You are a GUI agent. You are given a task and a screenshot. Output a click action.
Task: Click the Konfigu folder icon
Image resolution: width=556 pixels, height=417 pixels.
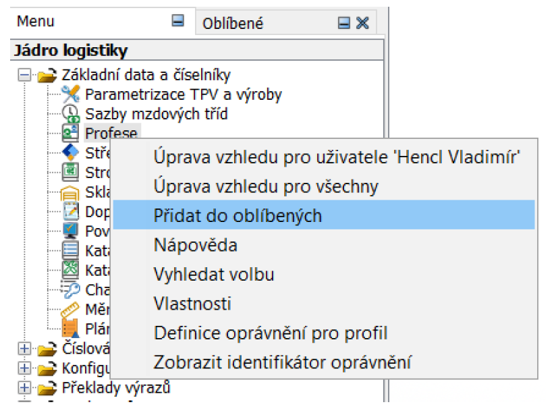[x=47, y=368]
